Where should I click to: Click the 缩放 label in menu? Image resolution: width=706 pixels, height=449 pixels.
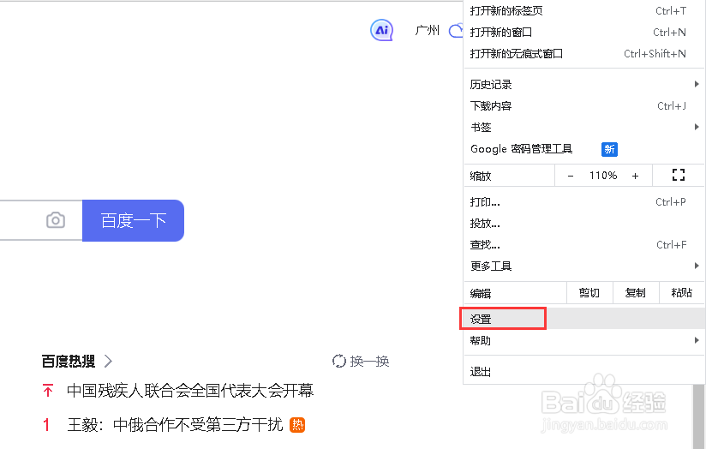click(481, 177)
